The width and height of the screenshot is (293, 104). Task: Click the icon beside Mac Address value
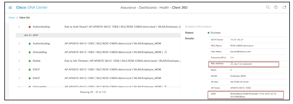pos(232,64)
